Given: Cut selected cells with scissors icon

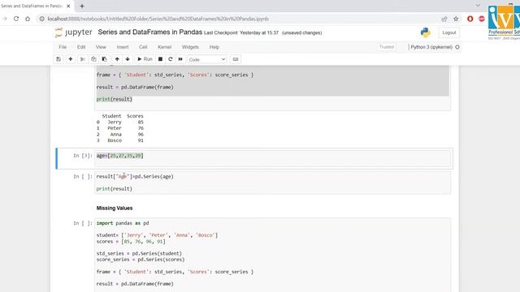Looking at the screenshot, I should coord(83,59).
